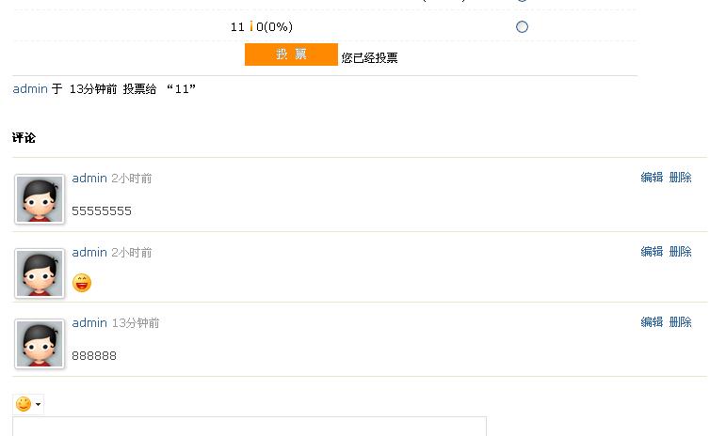Viewport: 710px width, 436px height.
Task: Delete the 888888 comment
Action: pyautogui.click(x=680, y=321)
